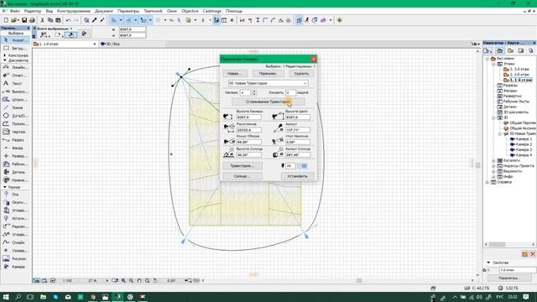Open the Teamwork menu
This screenshot has height=302, width=537.
(153, 11)
